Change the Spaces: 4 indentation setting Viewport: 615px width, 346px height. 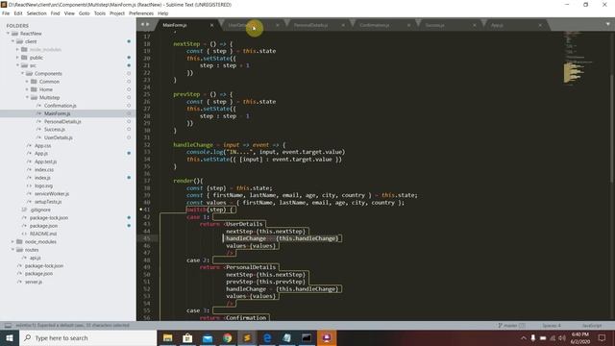pyautogui.click(x=552, y=325)
